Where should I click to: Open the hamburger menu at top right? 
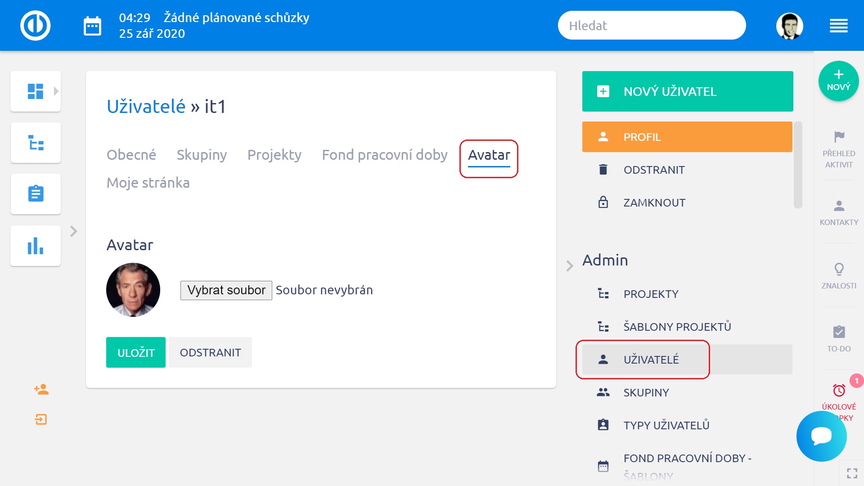point(838,26)
